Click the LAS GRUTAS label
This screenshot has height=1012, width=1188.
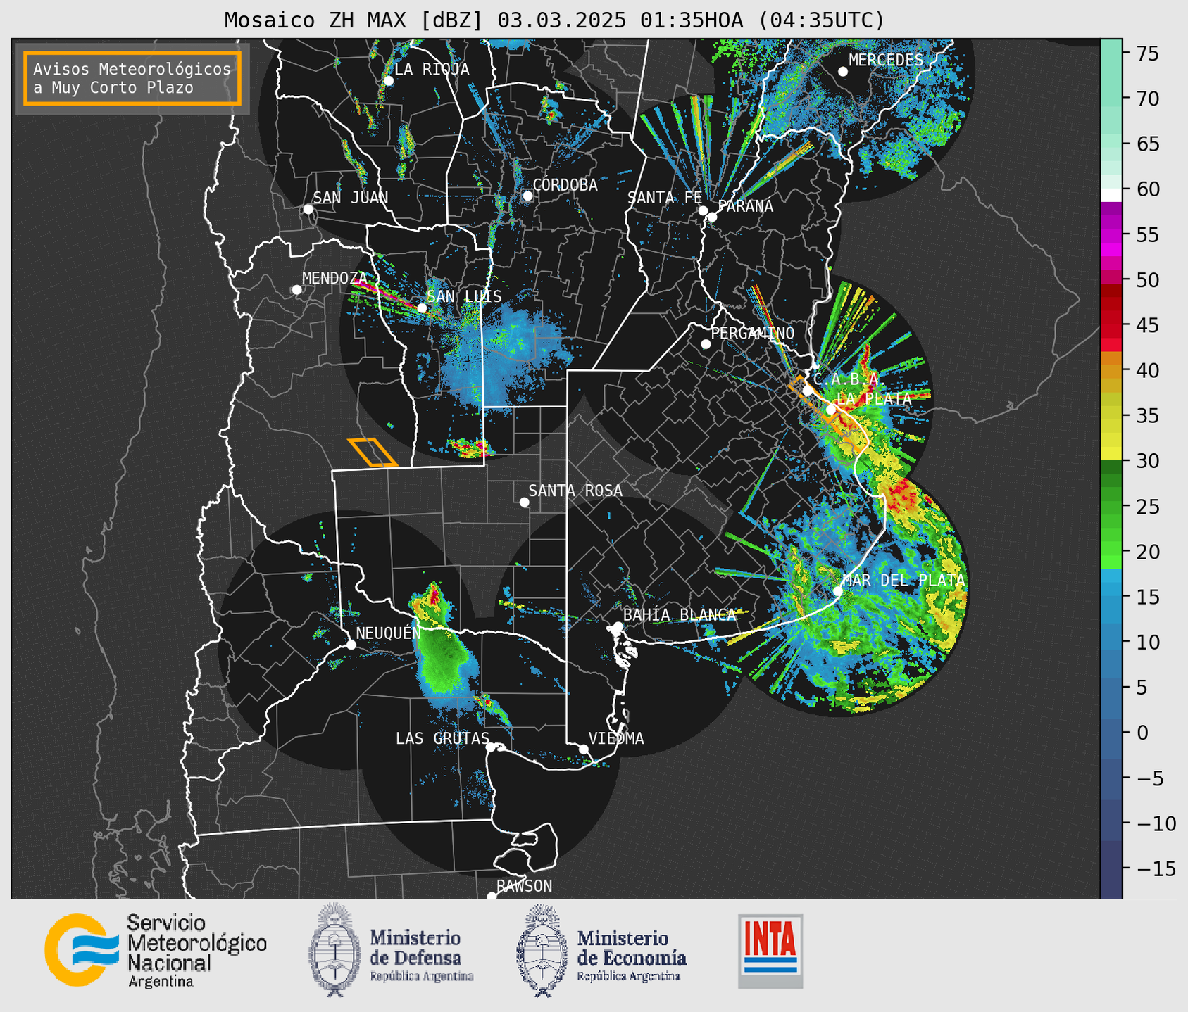[x=442, y=738]
